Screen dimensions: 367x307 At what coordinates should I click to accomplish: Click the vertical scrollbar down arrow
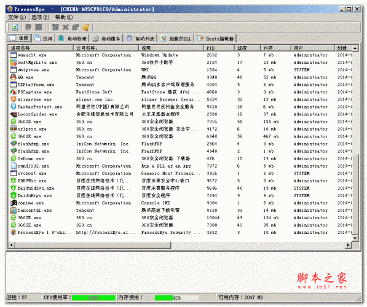pyautogui.click(x=355, y=238)
